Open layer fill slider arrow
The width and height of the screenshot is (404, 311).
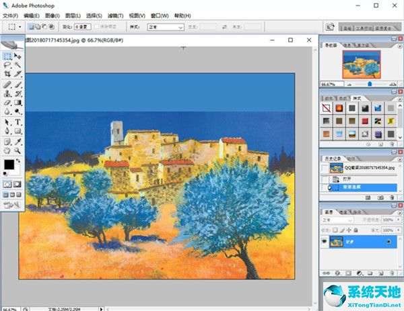[x=399, y=230]
